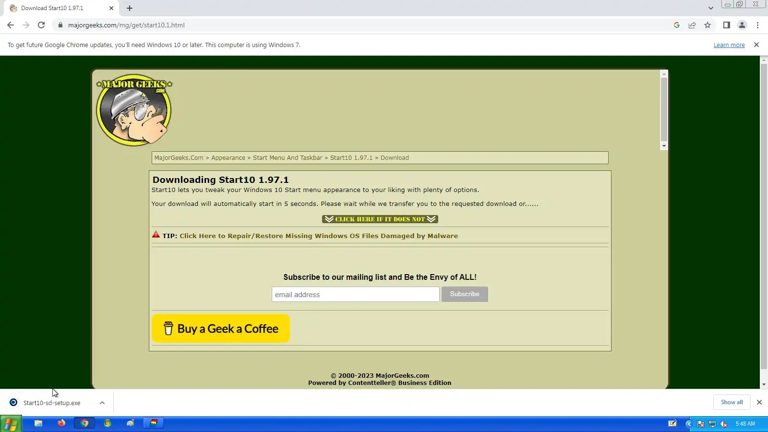The width and height of the screenshot is (768, 432).
Task: Open the network status tray icon
Action: [712, 424]
